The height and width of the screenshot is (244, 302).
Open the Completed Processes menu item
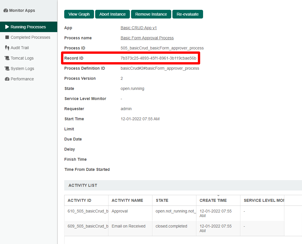coord(30,37)
